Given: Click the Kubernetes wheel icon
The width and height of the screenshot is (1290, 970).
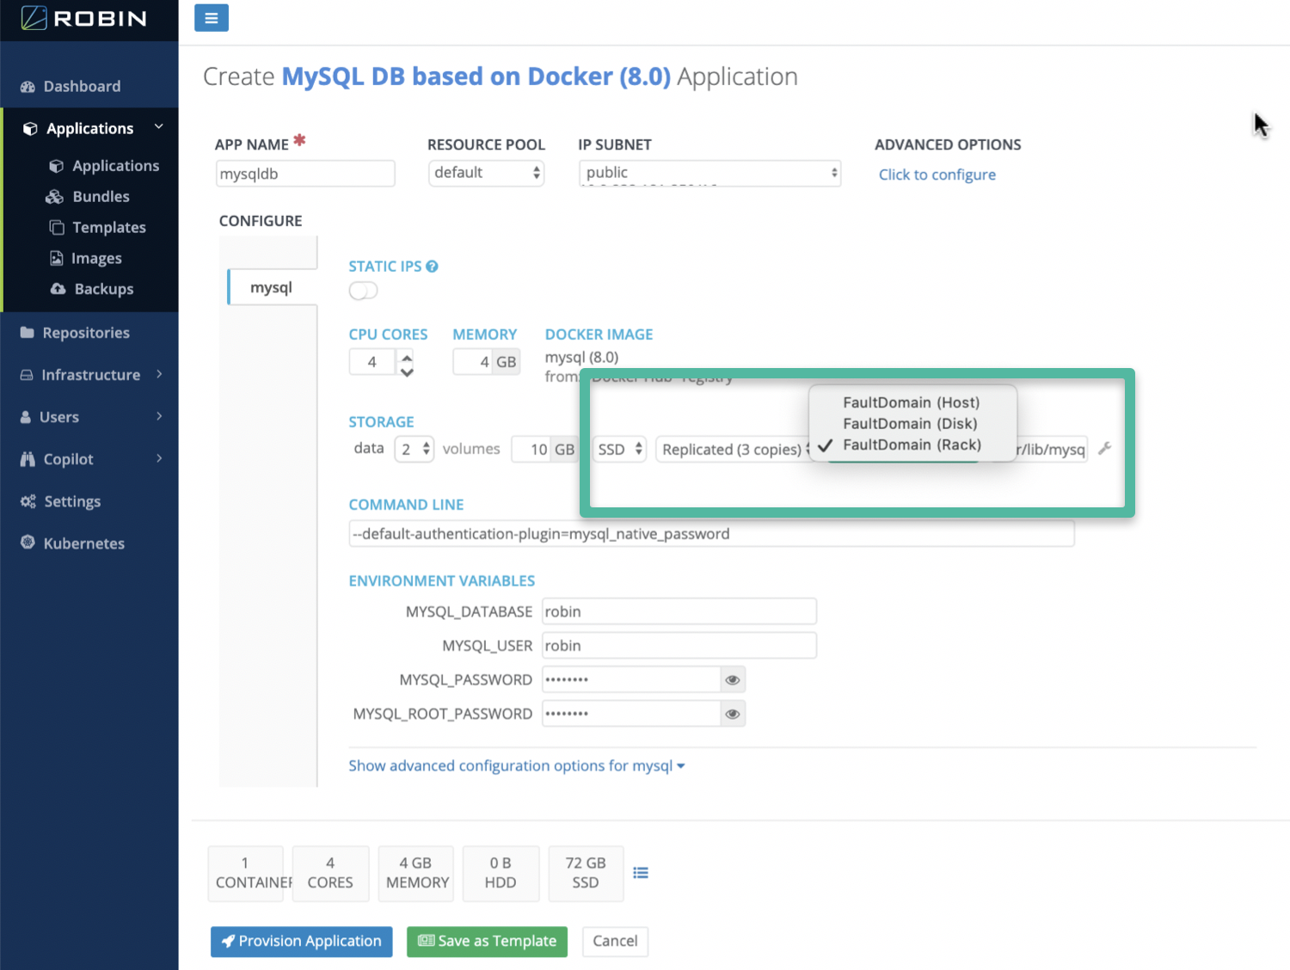Looking at the screenshot, I should coord(28,543).
